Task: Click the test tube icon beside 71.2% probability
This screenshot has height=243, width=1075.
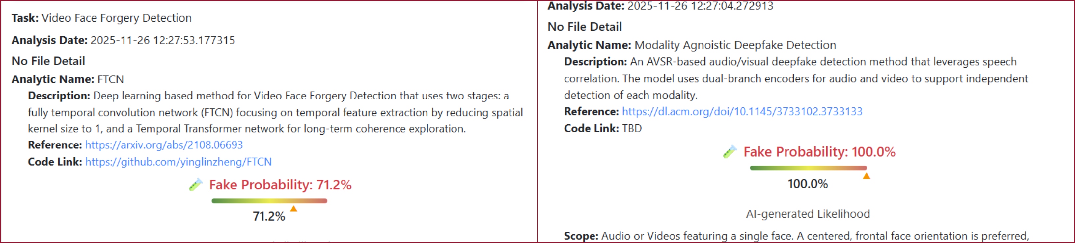Action: point(195,185)
